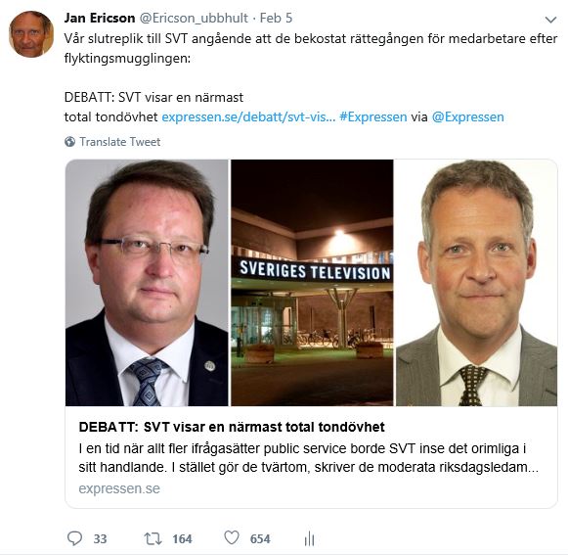Open the @Expressen mention
This screenshot has height=555, width=568.
click(467, 116)
